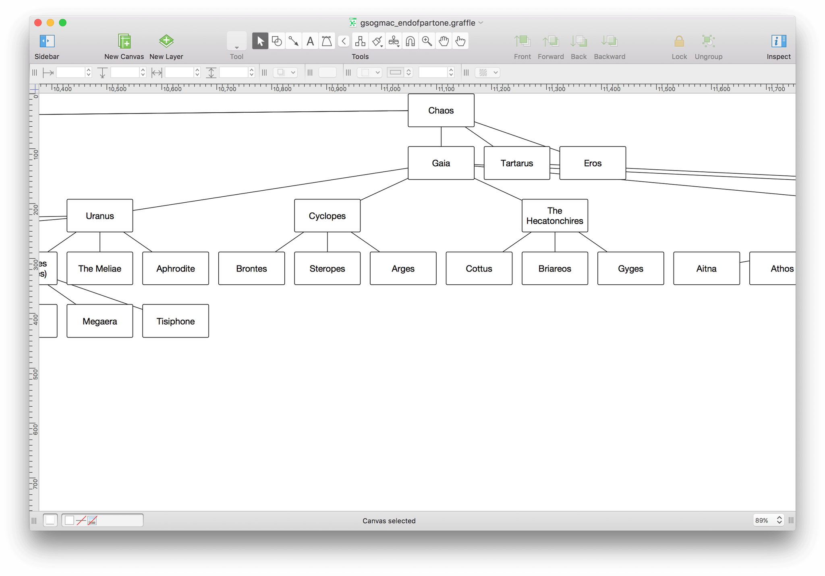Click the Y position input field
Viewport: 825px width, 576px height.
[x=125, y=72]
